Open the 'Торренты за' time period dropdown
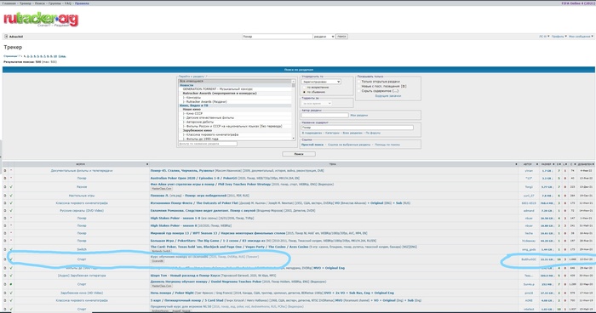Screen dimensions: 596x313 (317, 103)
